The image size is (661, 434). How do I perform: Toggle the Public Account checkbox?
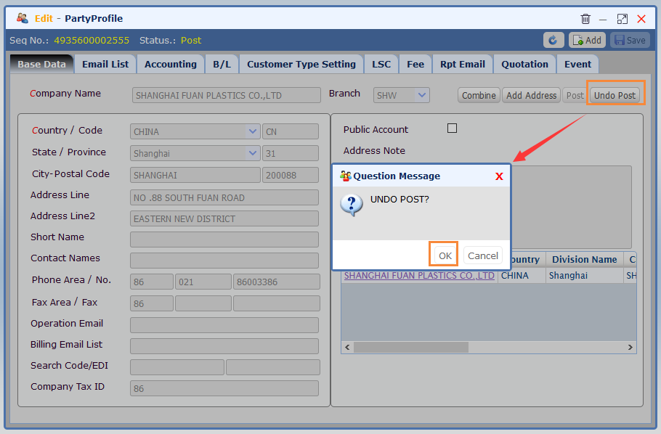(452, 128)
